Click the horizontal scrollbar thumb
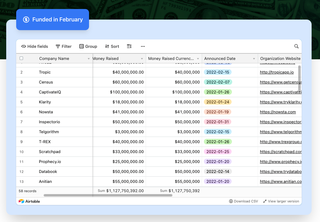Viewport: 320px width, 222px height. 108,195
